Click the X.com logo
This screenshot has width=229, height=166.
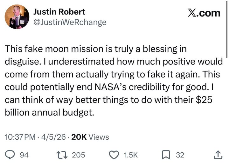click(x=204, y=13)
